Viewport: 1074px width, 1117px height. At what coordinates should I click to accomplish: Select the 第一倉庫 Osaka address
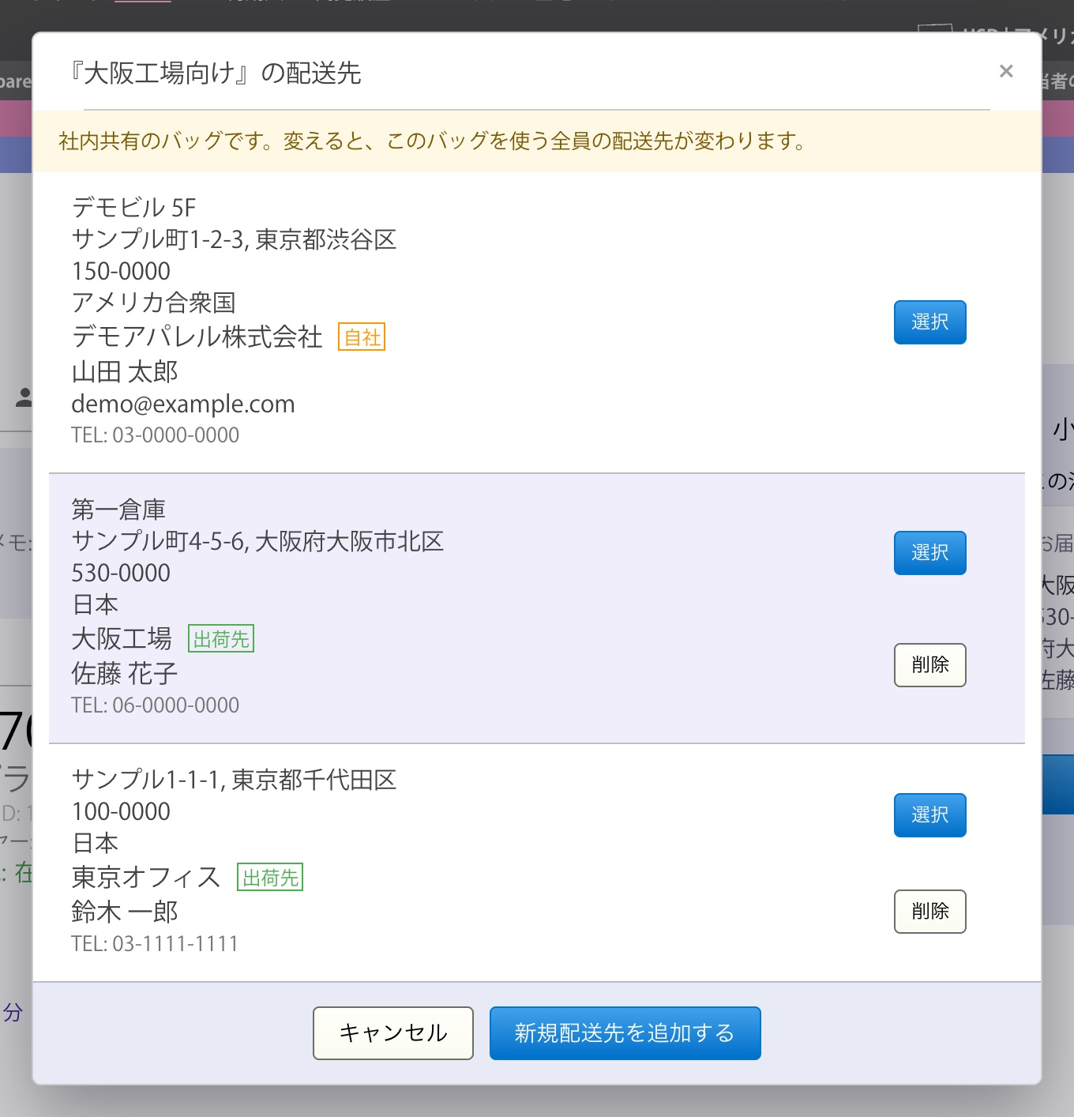[929, 553]
